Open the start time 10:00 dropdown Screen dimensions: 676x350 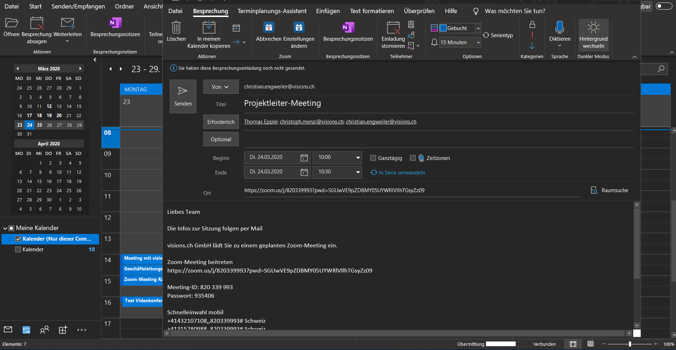pyautogui.click(x=358, y=157)
